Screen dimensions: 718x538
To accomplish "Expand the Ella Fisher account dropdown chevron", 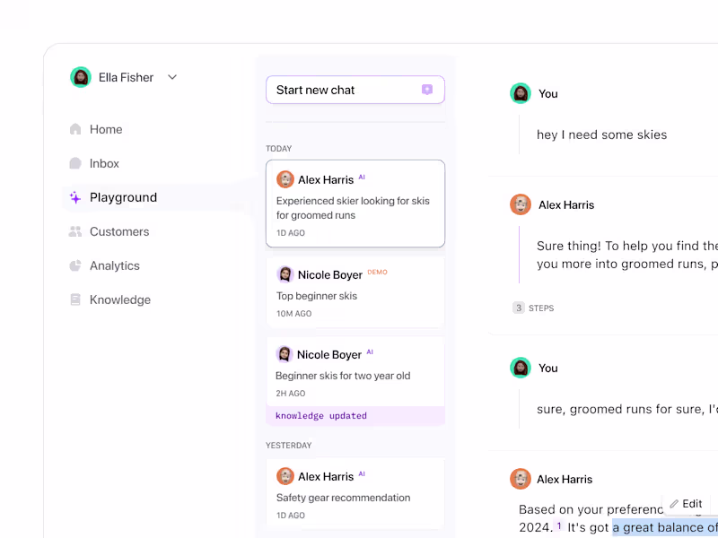I will pos(172,77).
